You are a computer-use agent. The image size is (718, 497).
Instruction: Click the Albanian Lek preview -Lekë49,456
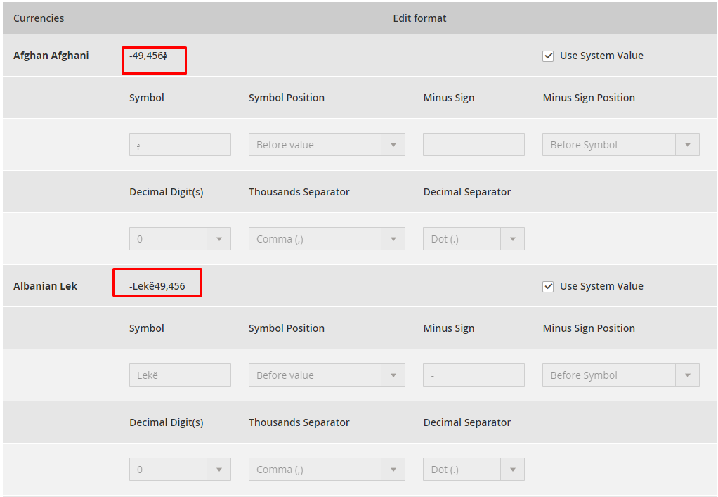click(x=157, y=286)
